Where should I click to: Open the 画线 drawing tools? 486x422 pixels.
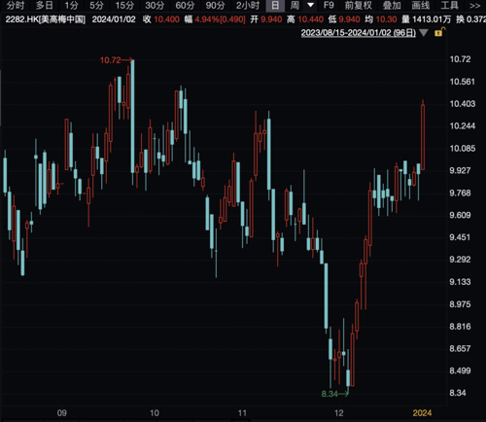coord(421,6)
